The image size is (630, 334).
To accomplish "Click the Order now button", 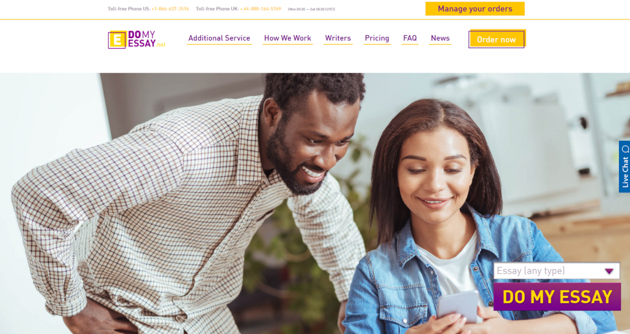I will 496,39.
